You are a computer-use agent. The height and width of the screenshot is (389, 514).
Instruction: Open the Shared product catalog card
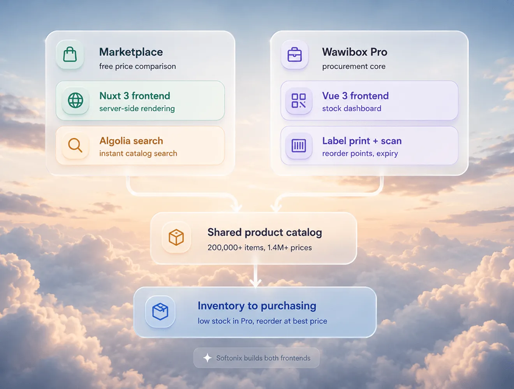click(253, 238)
